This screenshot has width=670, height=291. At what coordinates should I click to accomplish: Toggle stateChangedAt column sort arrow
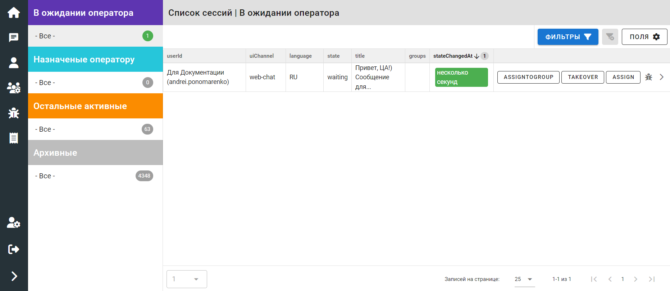coord(477,56)
